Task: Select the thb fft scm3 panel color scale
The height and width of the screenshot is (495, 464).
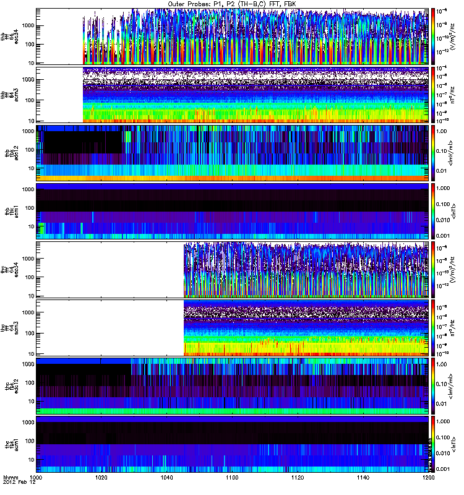Action: (x=433, y=94)
